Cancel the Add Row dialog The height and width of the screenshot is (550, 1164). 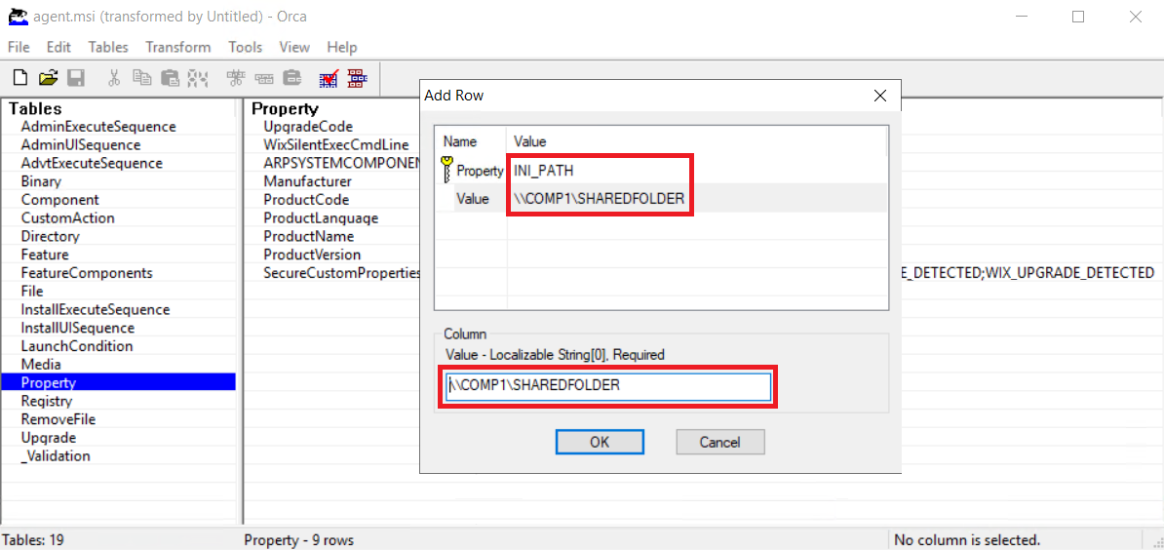pyautogui.click(x=719, y=442)
